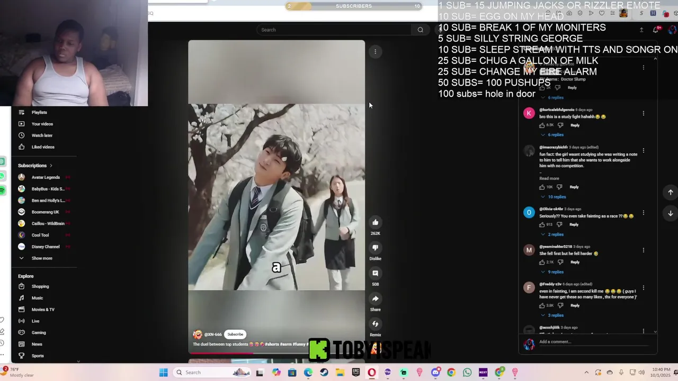Like the @kurtcalebfulgencio comment
The width and height of the screenshot is (678, 381).
click(x=542, y=125)
